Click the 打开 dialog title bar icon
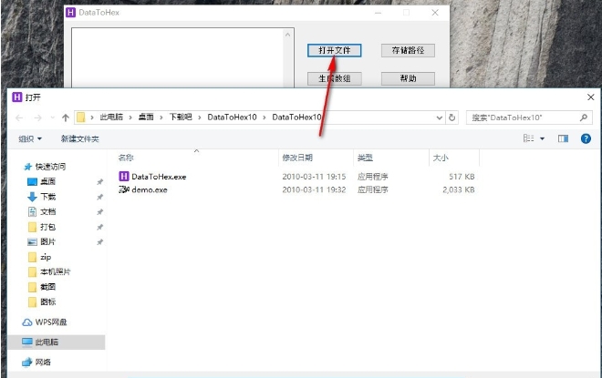The image size is (602, 378). click(17, 97)
